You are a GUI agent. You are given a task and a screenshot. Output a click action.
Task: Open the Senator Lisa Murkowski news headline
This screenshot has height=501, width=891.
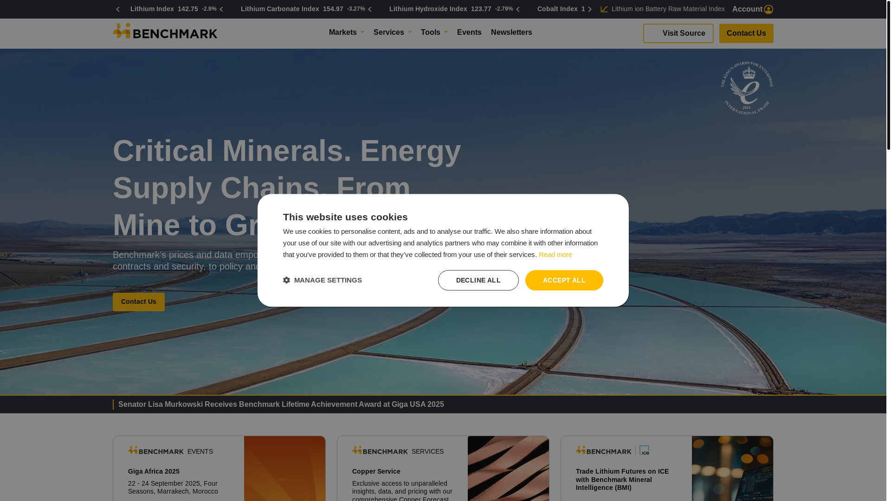[281, 405]
